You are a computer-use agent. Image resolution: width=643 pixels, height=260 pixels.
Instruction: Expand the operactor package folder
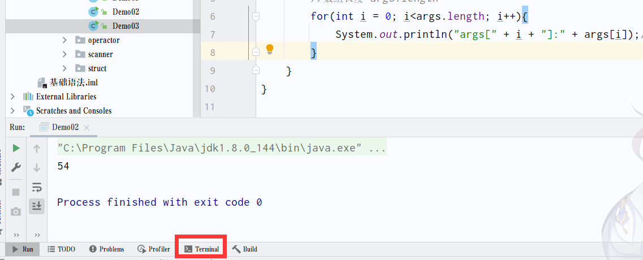[x=66, y=40]
